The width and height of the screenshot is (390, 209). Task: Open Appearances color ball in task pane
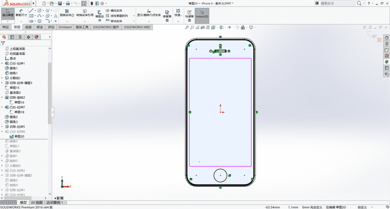coord(387,62)
